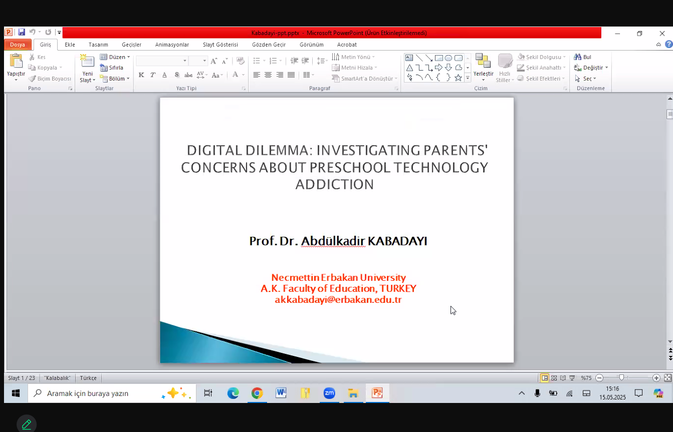Click the Türkçe language status button
The height and width of the screenshot is (432, 673).
coord(88,378)
